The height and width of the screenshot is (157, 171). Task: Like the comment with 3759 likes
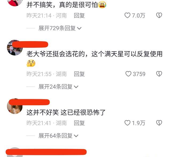coord(128,74)
